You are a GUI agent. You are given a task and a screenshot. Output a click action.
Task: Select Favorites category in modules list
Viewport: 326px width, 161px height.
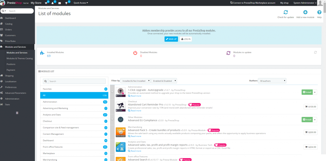coord(74,89)
